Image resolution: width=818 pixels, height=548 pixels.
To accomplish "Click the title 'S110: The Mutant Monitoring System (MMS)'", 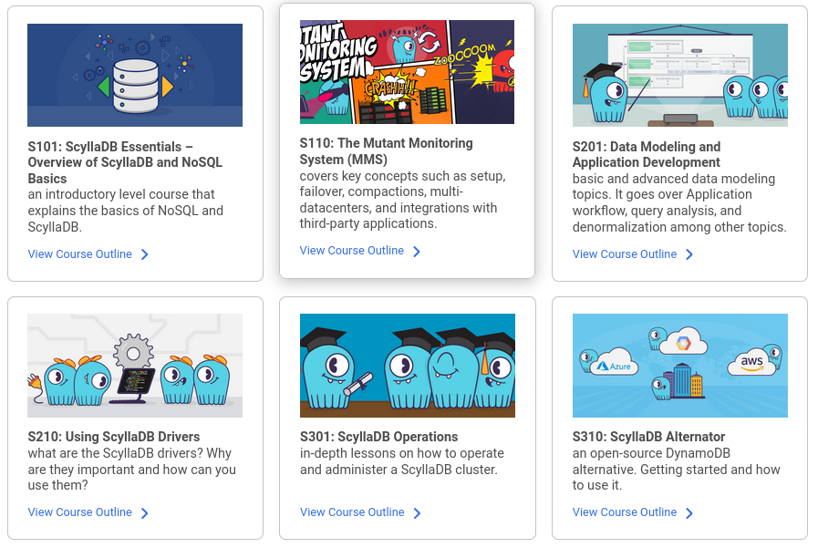I will [x=386, y=151].
